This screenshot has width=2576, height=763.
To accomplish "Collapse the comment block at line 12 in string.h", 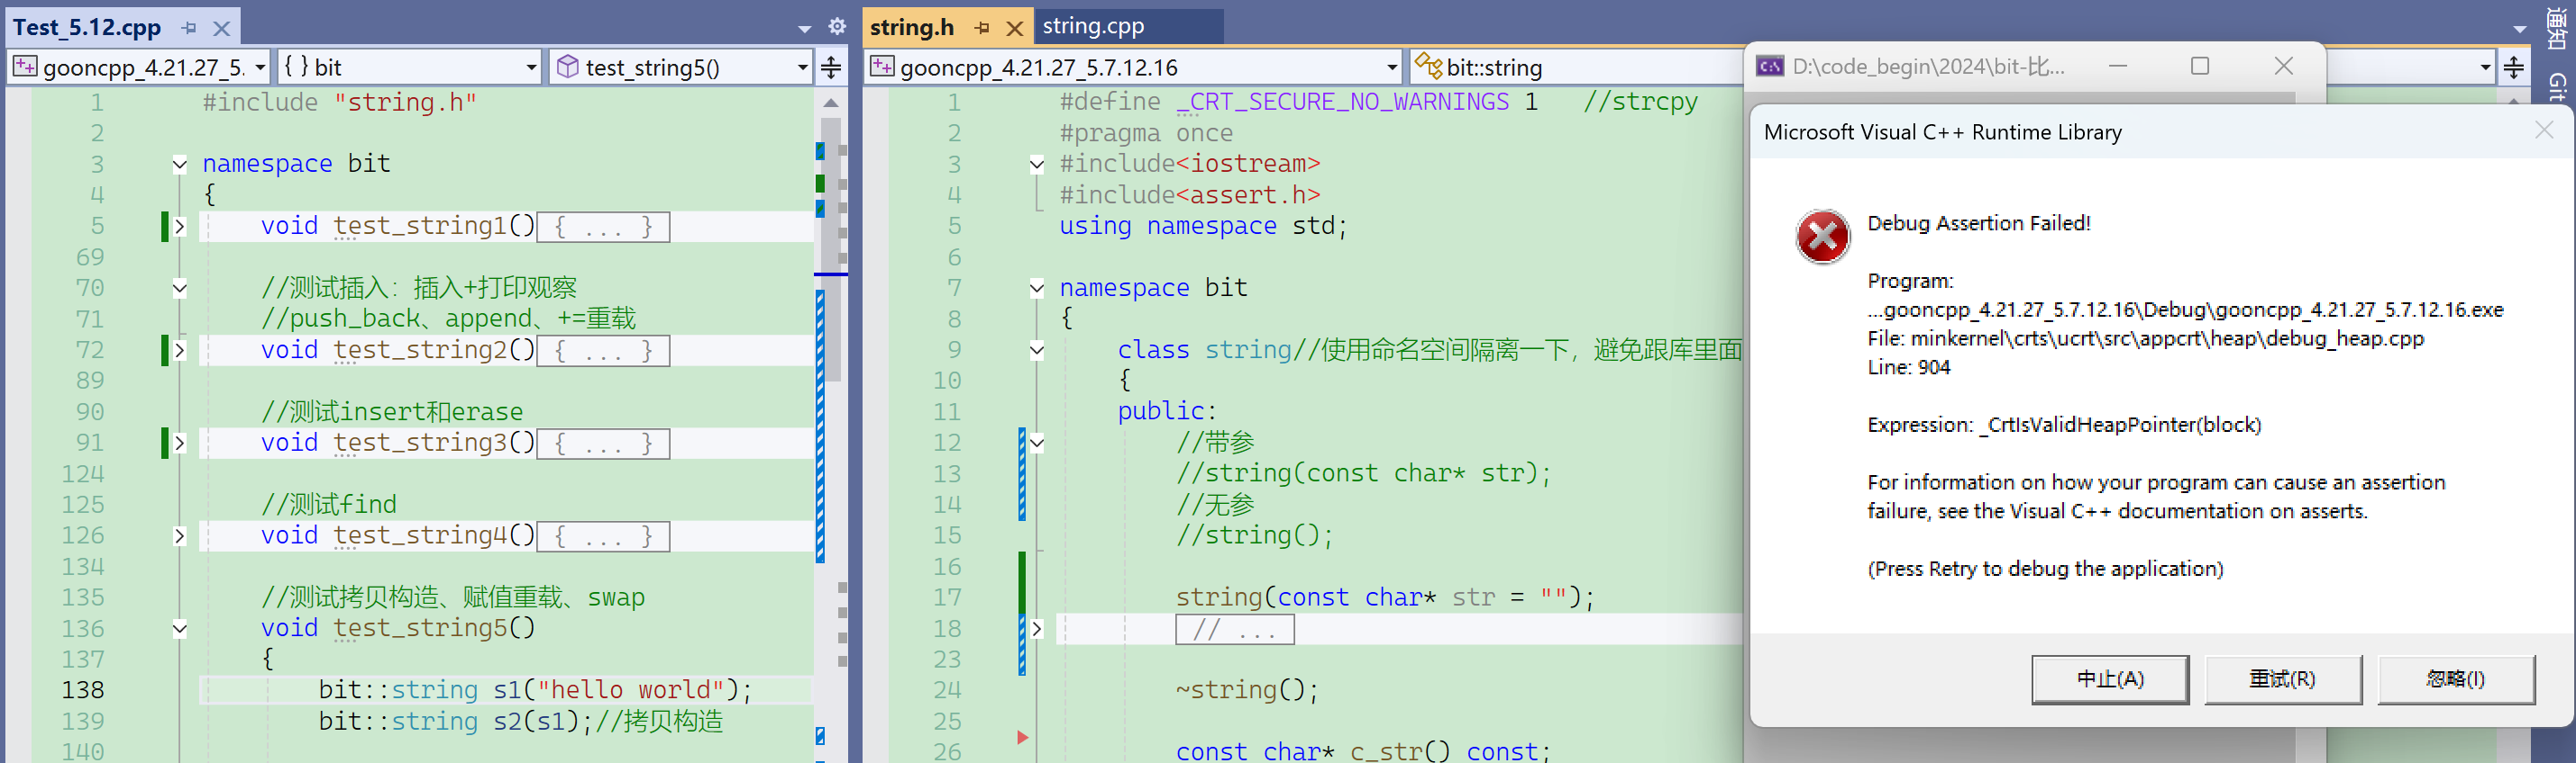I will click(1037, 443).
